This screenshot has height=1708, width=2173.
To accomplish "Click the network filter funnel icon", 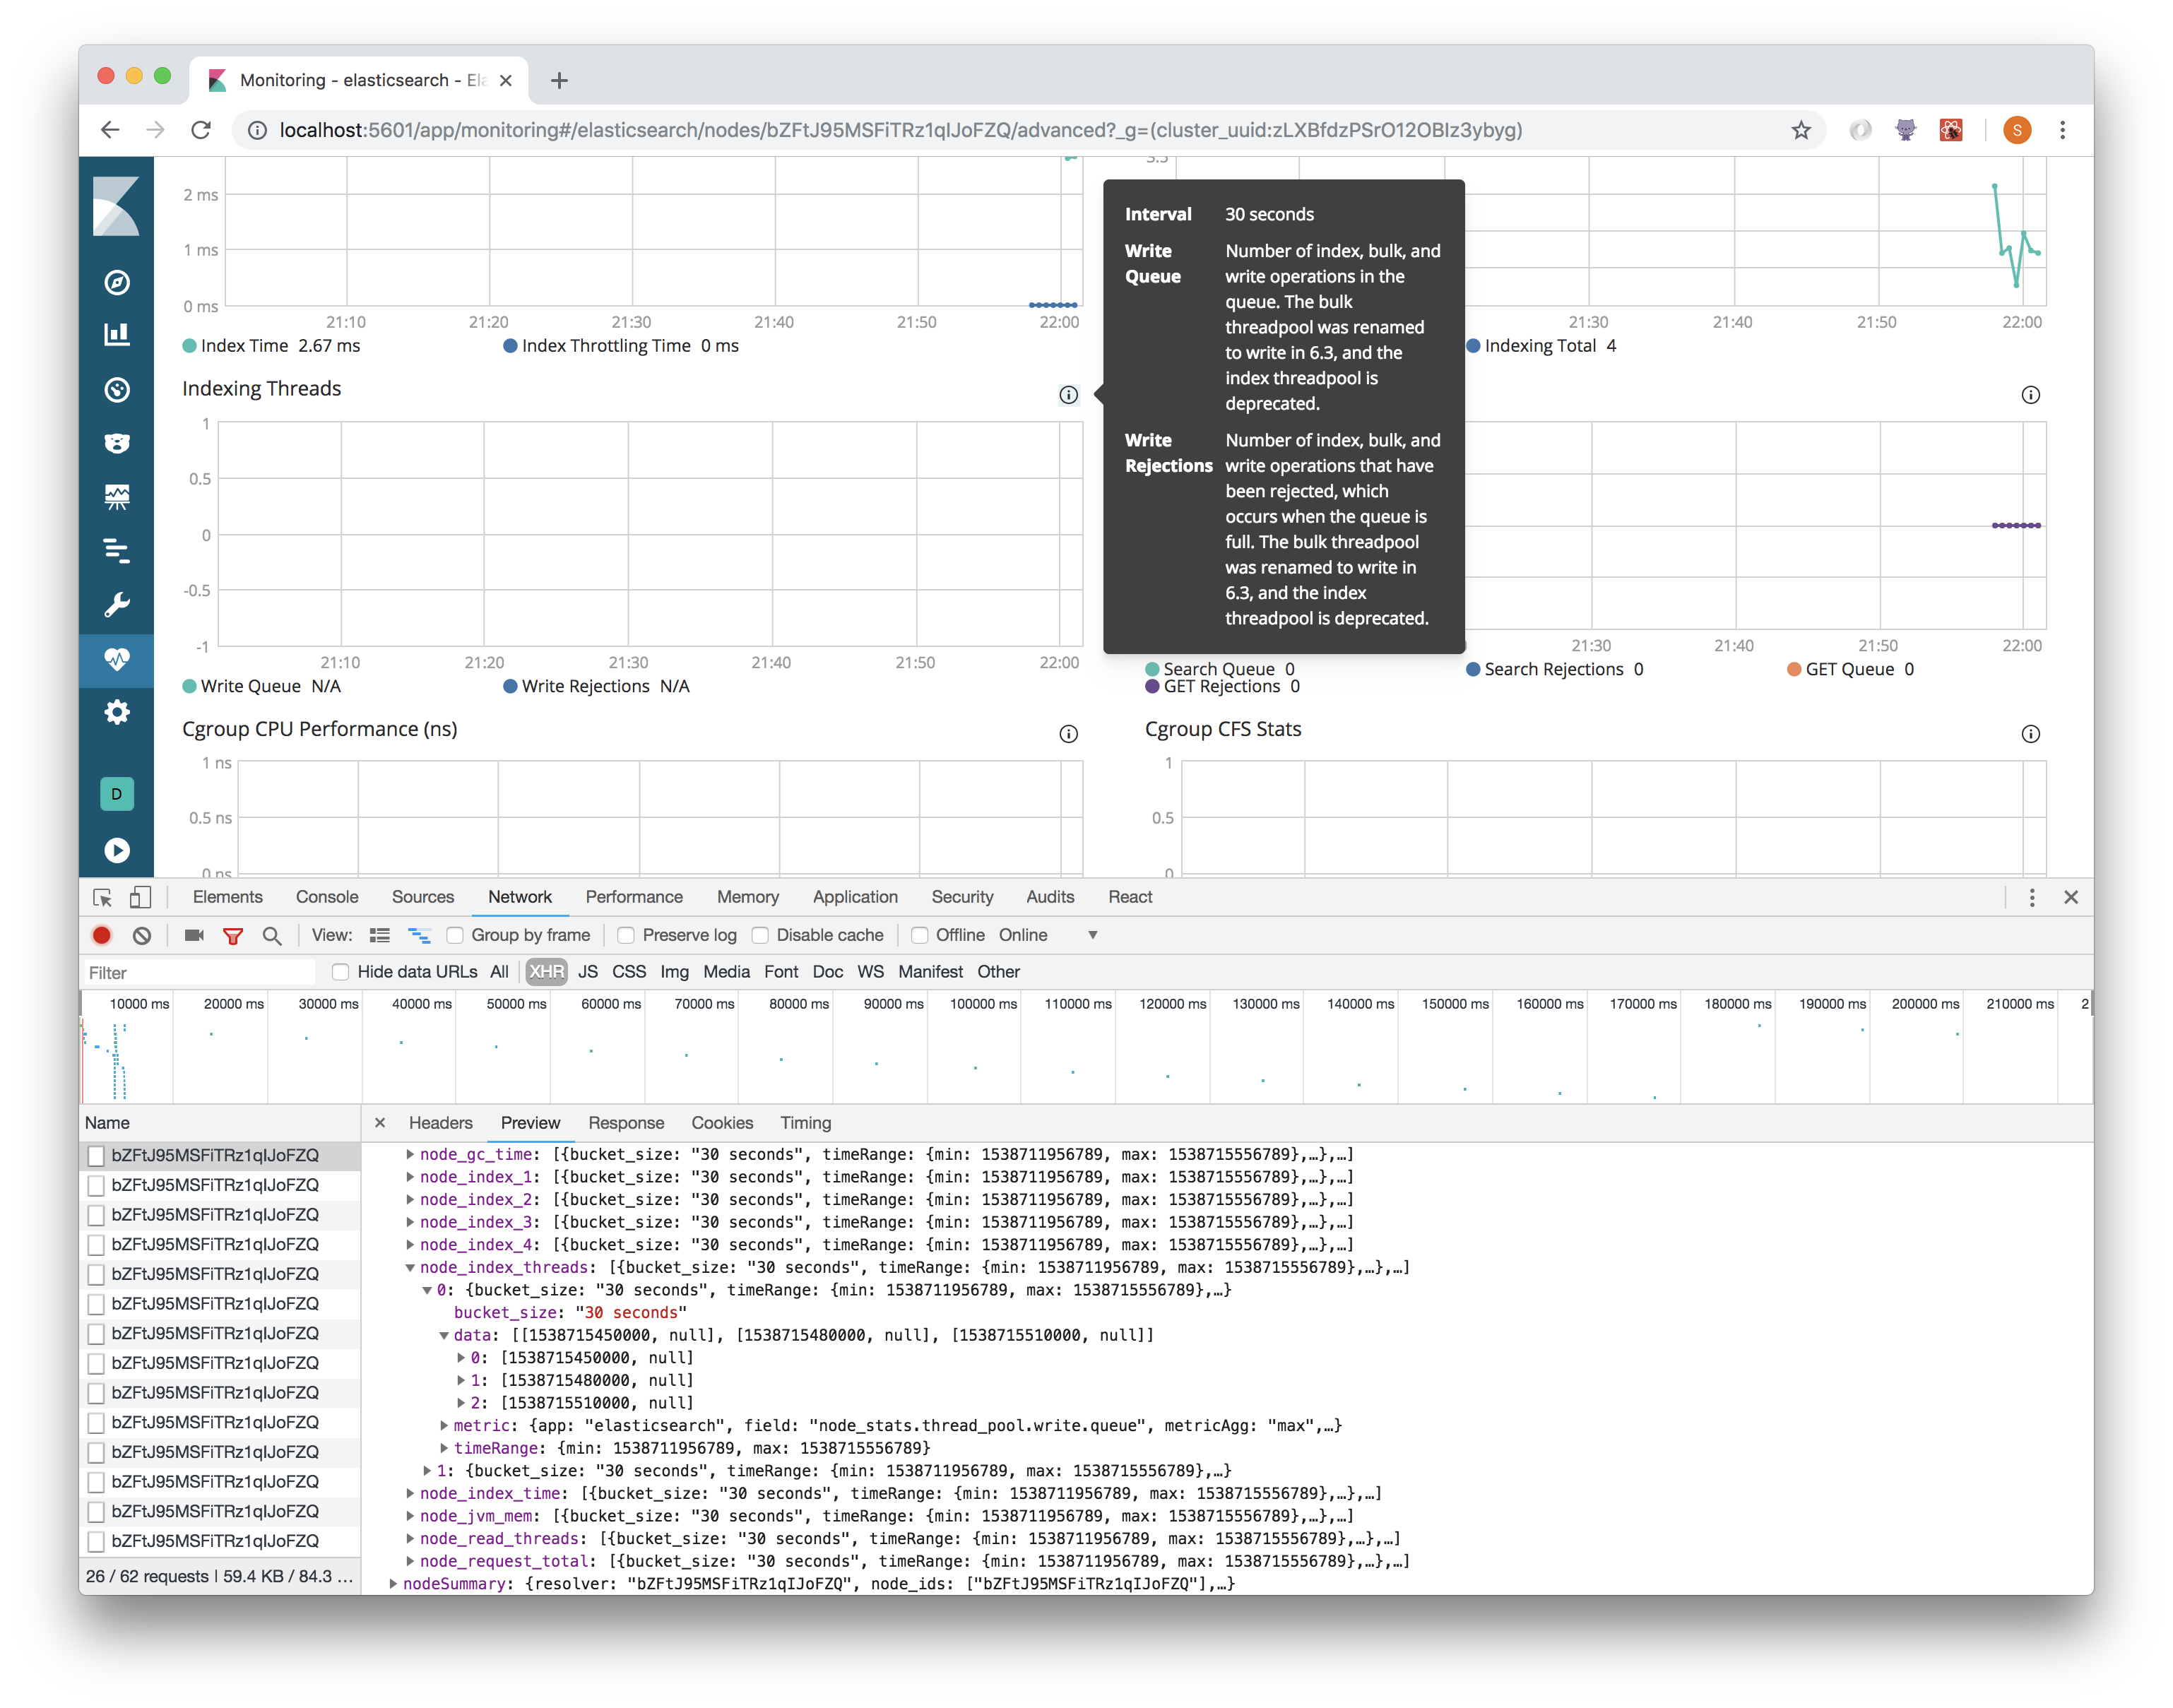I will point(233,936).
